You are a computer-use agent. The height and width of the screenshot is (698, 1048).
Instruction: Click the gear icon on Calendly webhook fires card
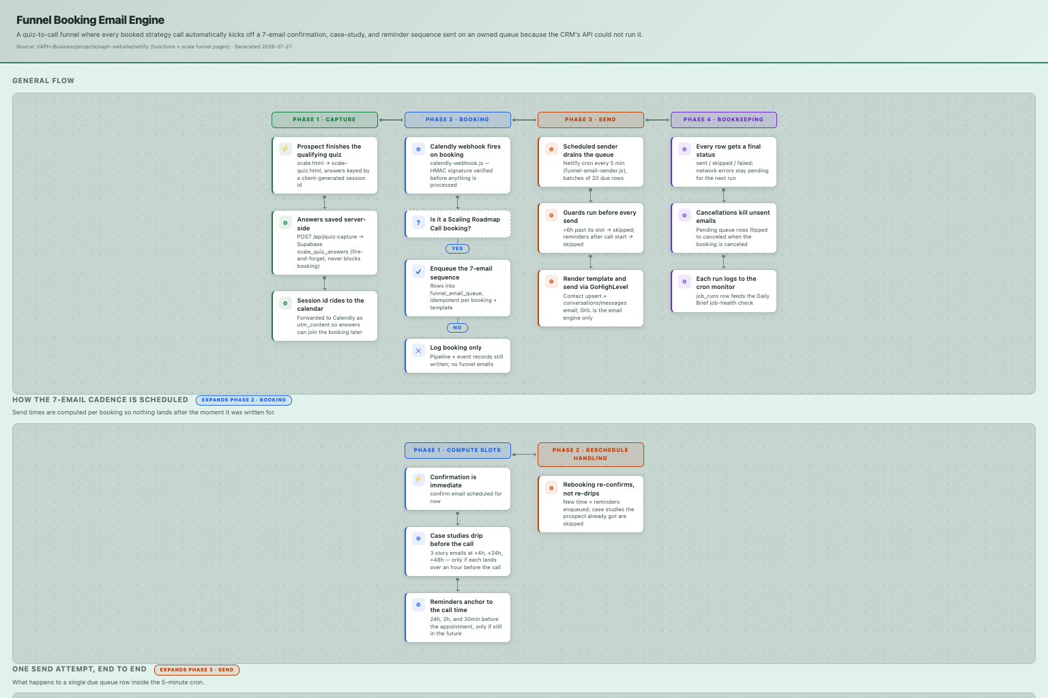click(418, 149)
